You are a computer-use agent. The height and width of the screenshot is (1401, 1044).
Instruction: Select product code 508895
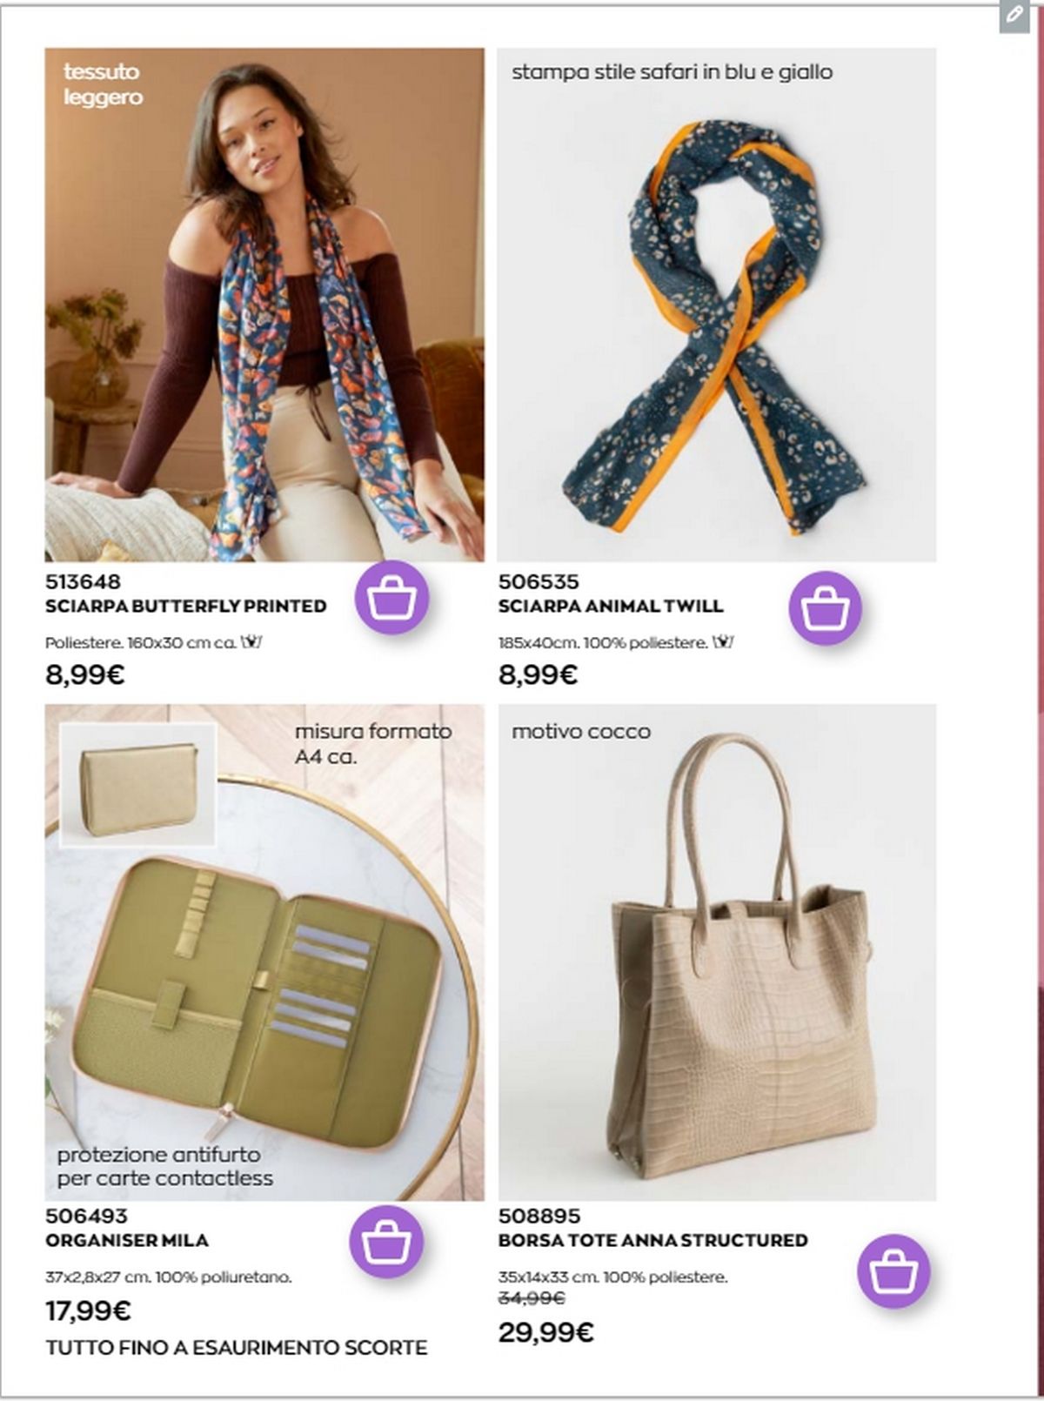click(539, 1216)
